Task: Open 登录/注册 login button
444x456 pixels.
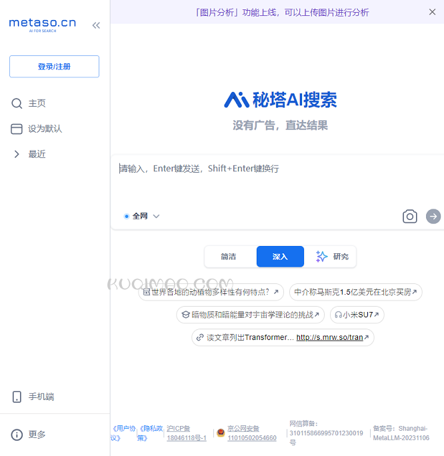Action: tap(54, 67)
